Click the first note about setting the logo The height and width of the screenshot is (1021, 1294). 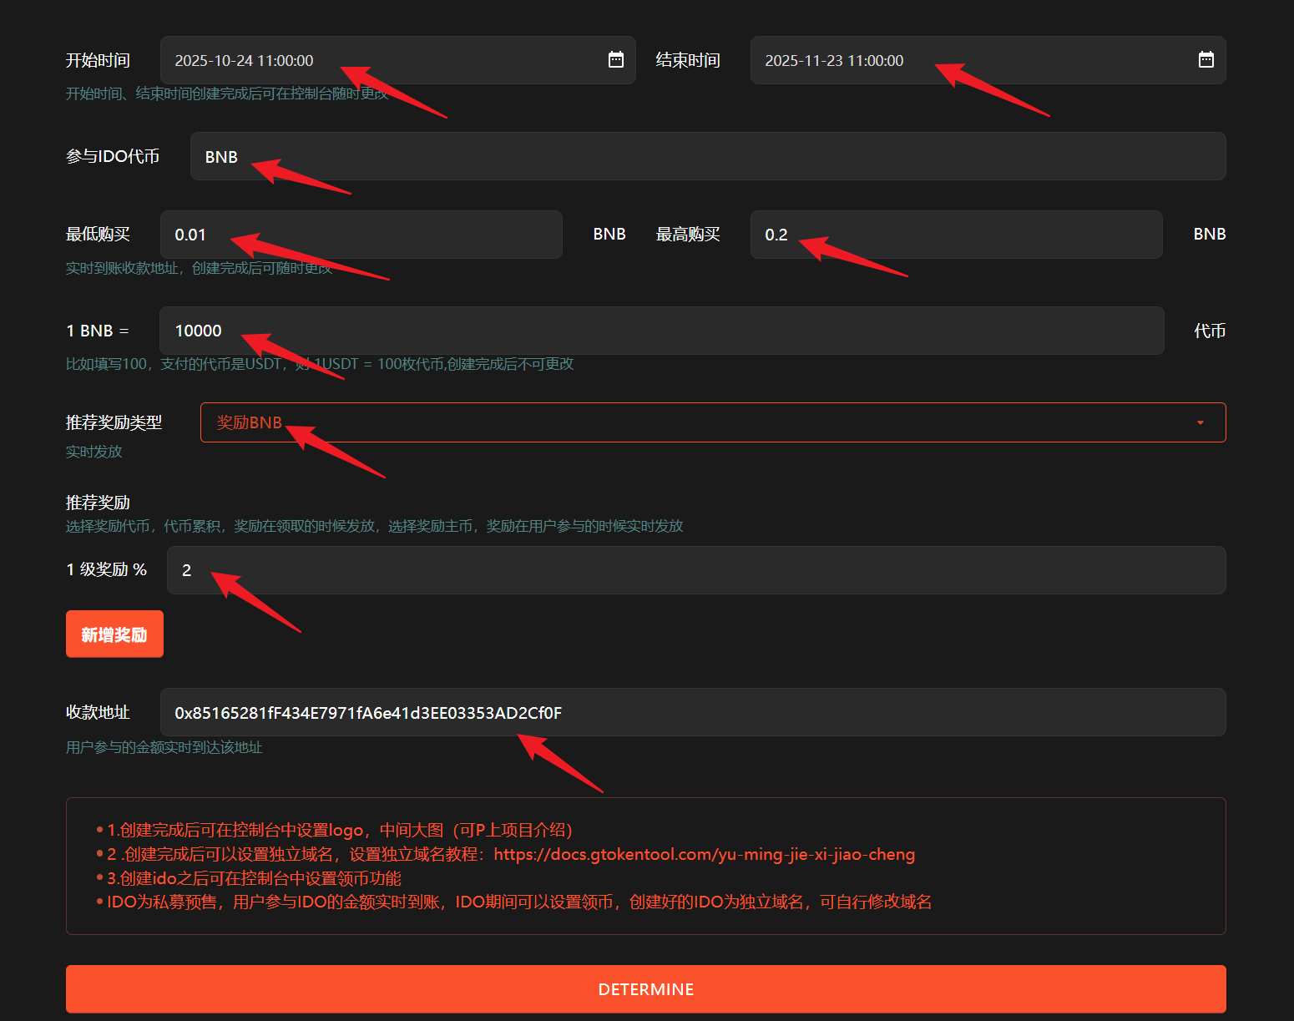[340, 830]
